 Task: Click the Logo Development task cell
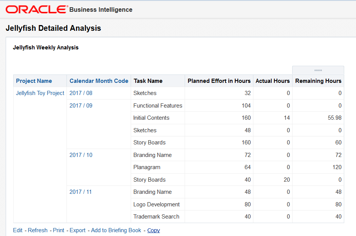click(x=156, y=204)
